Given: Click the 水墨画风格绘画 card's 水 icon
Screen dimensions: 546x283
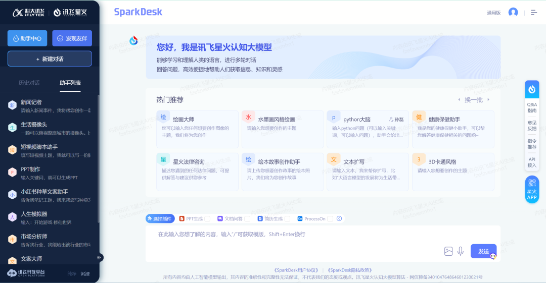Looking at the screenshot, I should tap(248, 117).
